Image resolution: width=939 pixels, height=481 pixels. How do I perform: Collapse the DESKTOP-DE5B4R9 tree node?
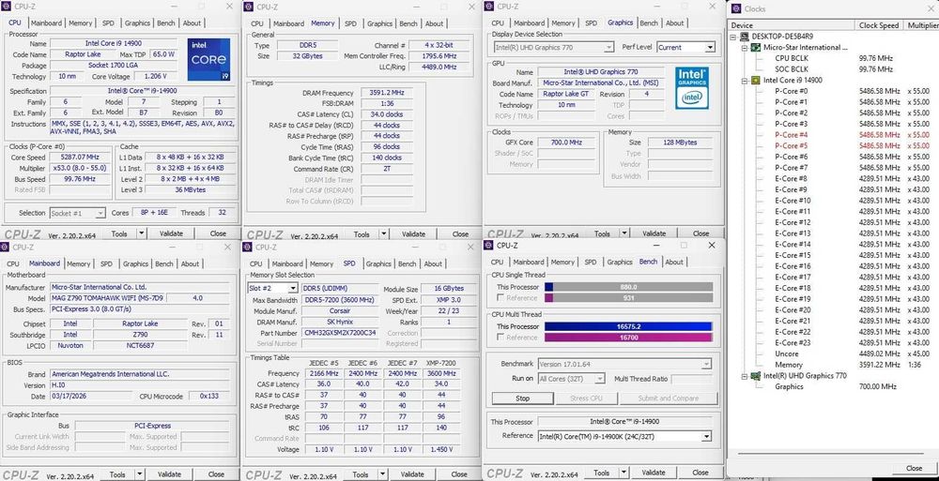(x=735, y=37)
